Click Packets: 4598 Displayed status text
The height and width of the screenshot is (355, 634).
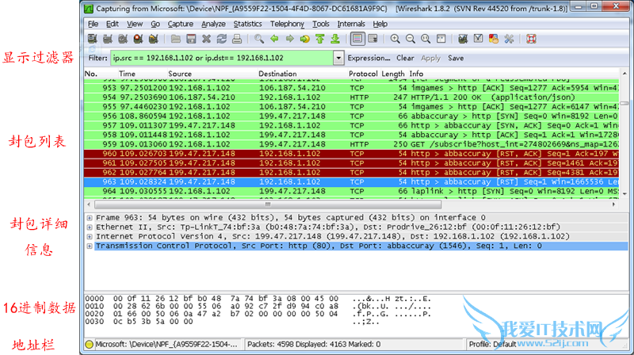(314, 345)
